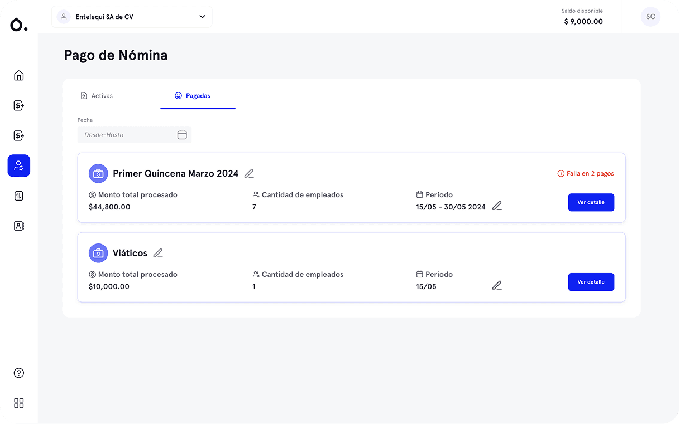Open the Home section from the sidebar

coord(18,75)
